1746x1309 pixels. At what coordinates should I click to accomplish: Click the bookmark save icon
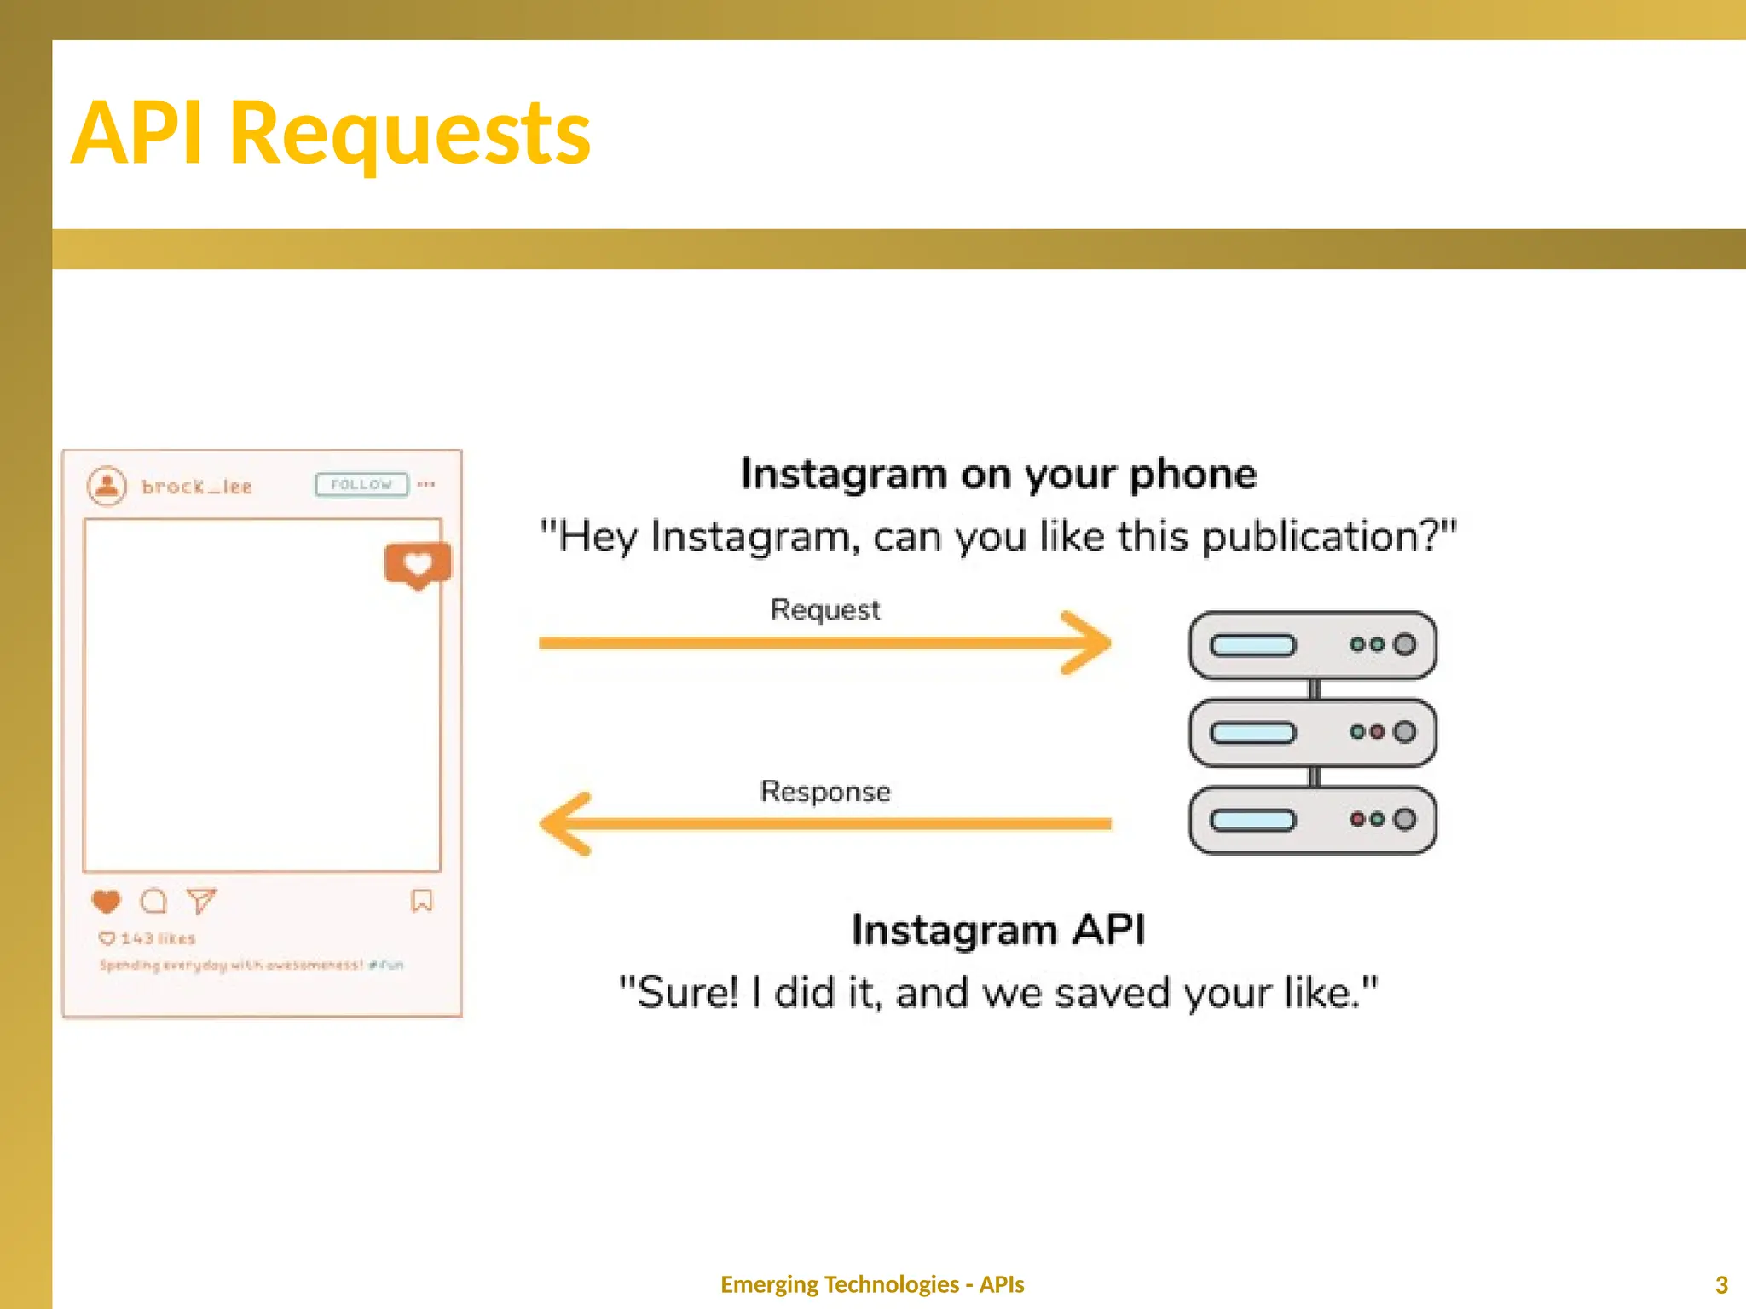422,901
